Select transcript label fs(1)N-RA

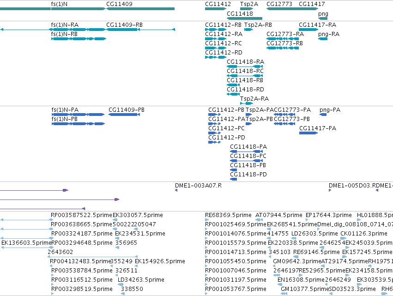tap(65, 25)
